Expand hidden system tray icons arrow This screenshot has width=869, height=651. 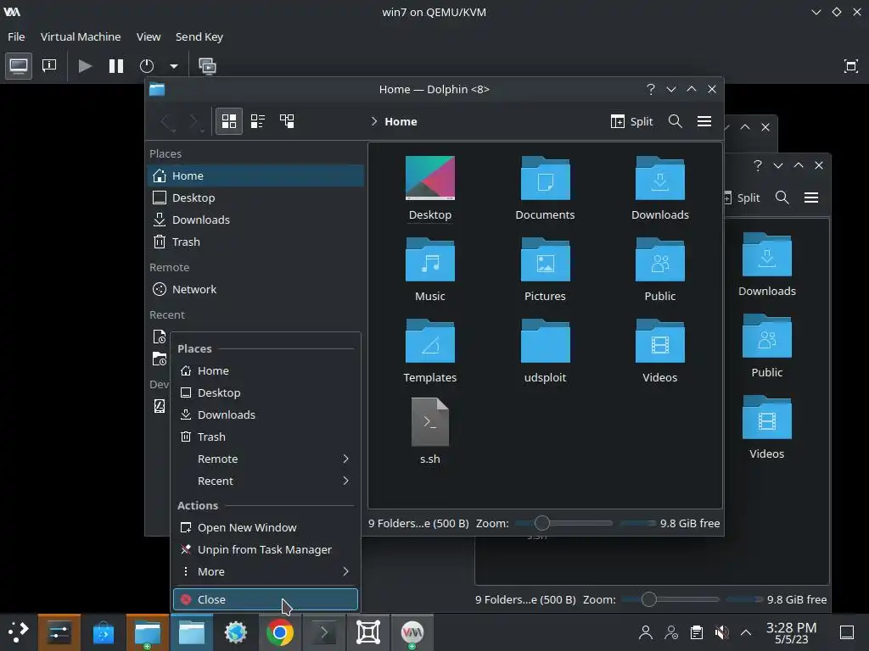tap(746, 632)
